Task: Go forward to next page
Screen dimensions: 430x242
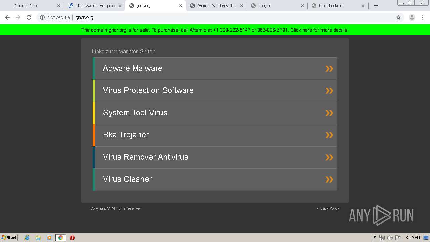Action: coord(18,17)
